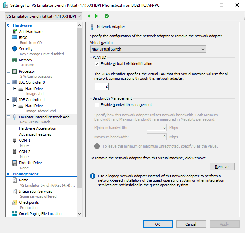Select Integration Services tree item label
The image size is (245, 233).
[36, 191]
